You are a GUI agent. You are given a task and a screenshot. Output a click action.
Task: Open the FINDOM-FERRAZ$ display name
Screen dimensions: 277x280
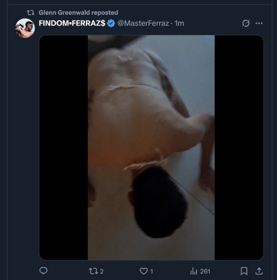coord(72,23)
